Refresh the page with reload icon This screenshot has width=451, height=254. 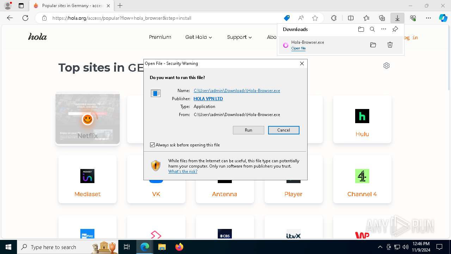[x=25, y=18]
